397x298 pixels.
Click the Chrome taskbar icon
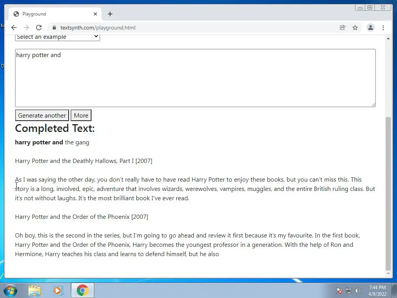[x=82, y=290]
